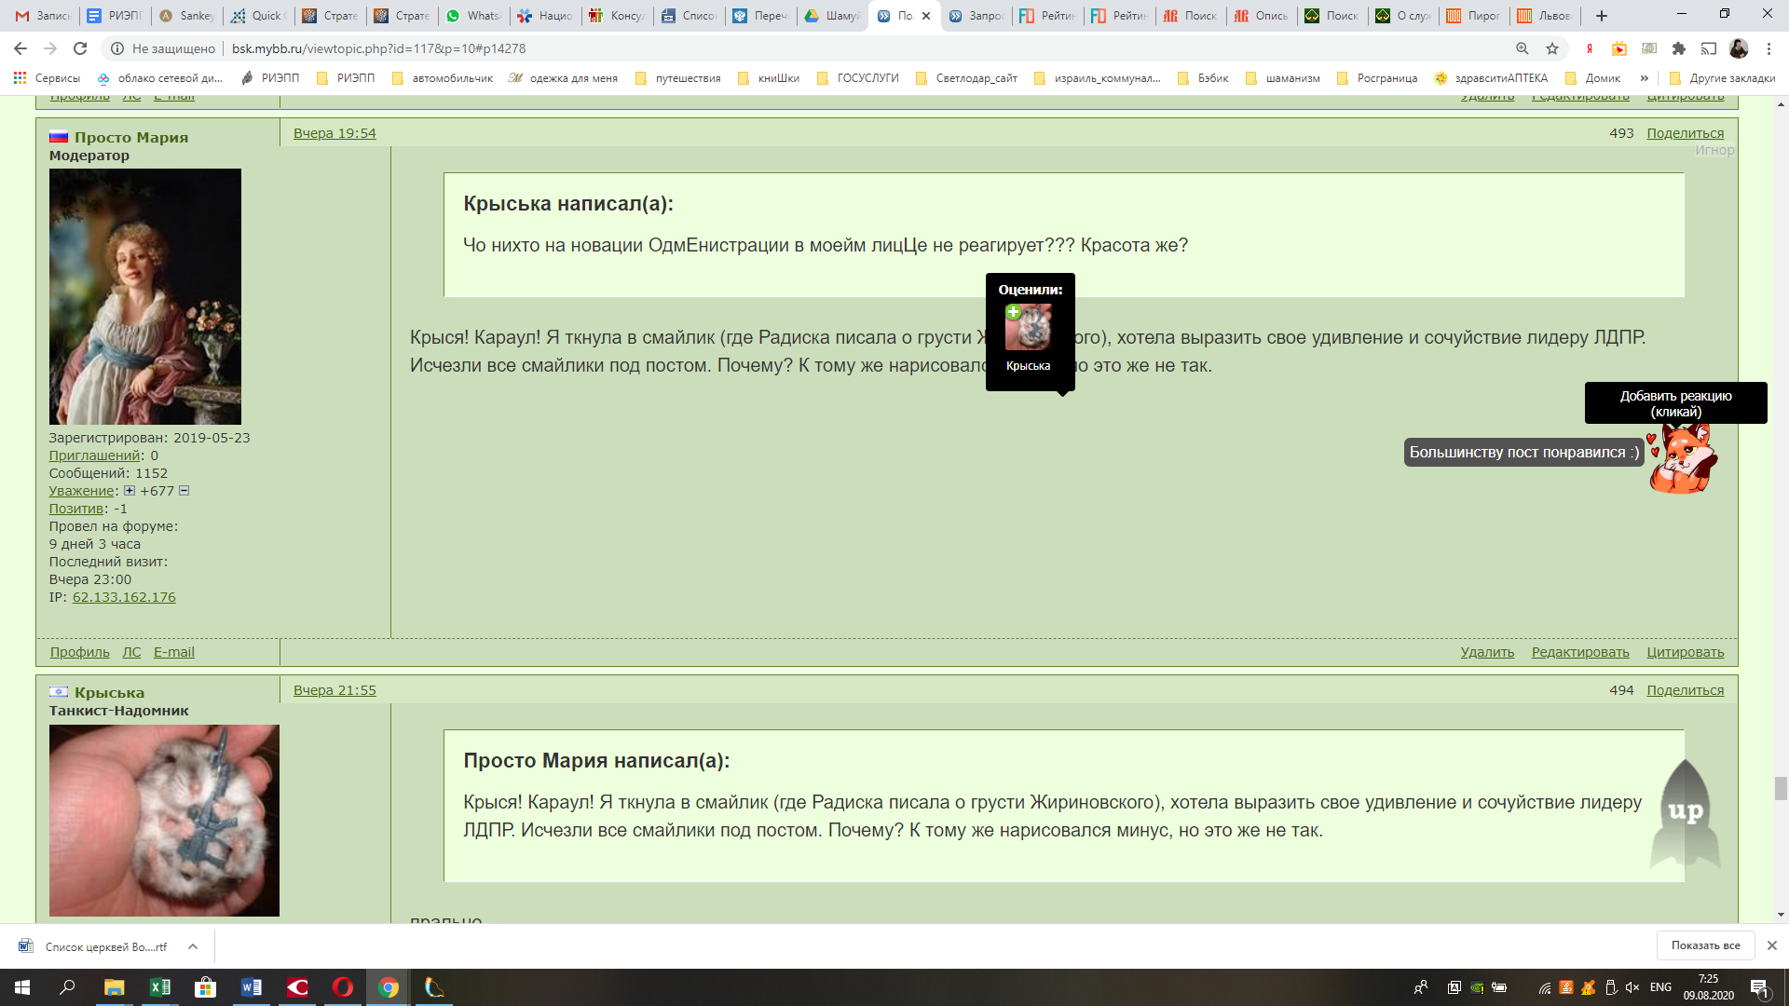The image size is (1789, 1006).
Task: Show more bookmarks chevron
Action: [1645, 78]
